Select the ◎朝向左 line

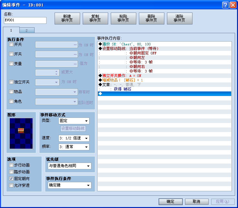pyautogui.click(x=165, y=58)
